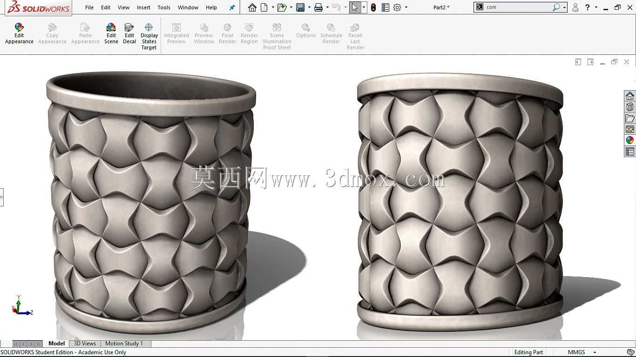Image resolution: width=636 pixels, height=357 pixels.
Task: Open File Explorer task pane tab
Action: pyautogui.click(x=630, y=118)
